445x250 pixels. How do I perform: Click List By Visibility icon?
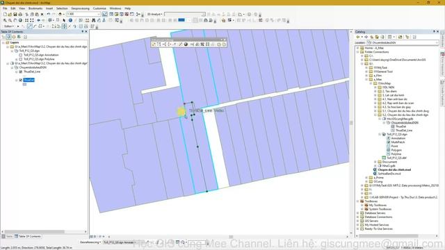point(14,37)
